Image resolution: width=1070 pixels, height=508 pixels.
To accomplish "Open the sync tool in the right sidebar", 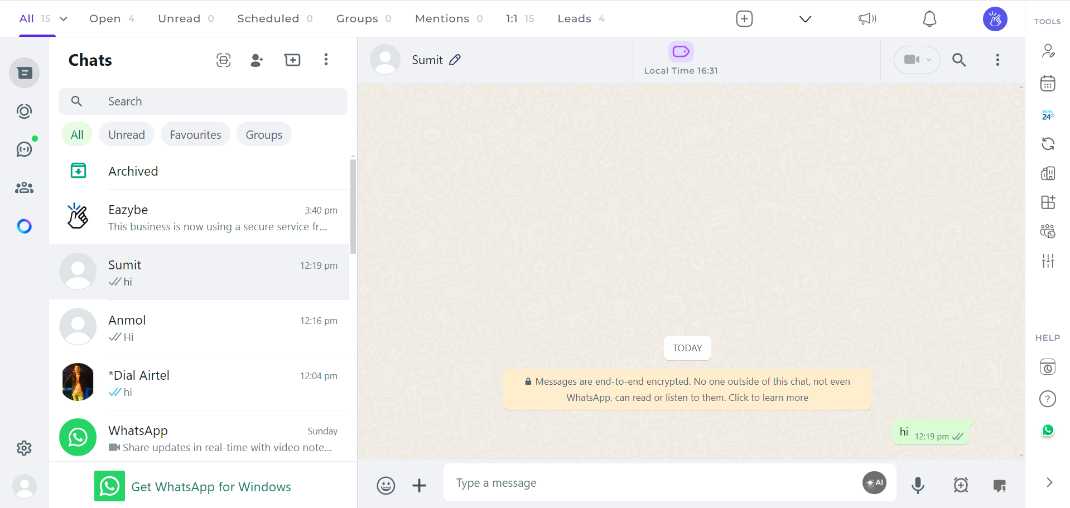I will coord(1048,144).
